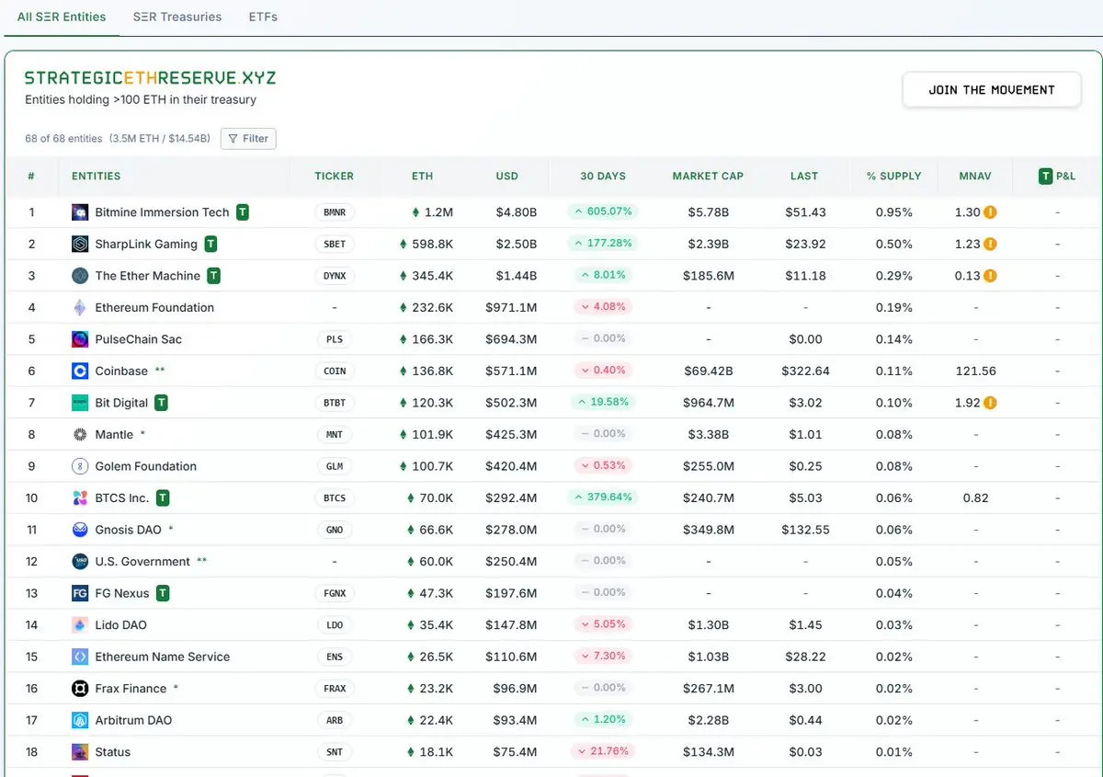Click the Arbitrum DAO entity name

point(133,720)
